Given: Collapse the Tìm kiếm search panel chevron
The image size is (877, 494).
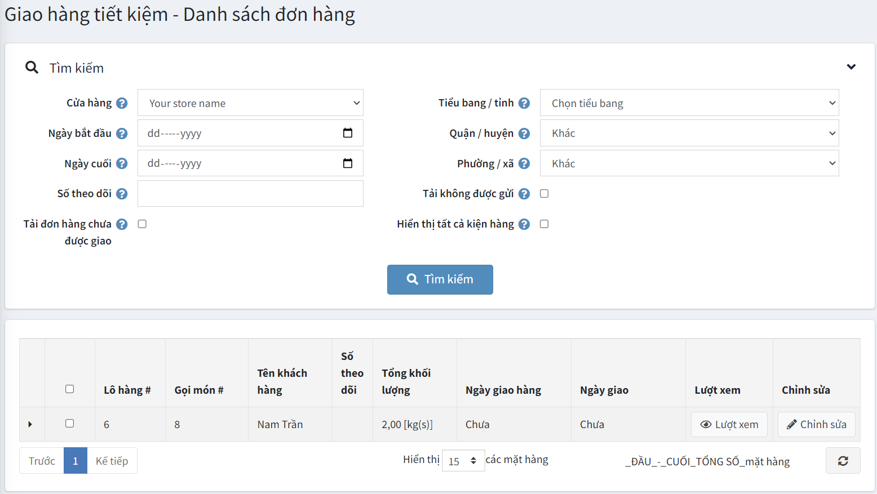Looking at the screenshot, I should [851, 67].
